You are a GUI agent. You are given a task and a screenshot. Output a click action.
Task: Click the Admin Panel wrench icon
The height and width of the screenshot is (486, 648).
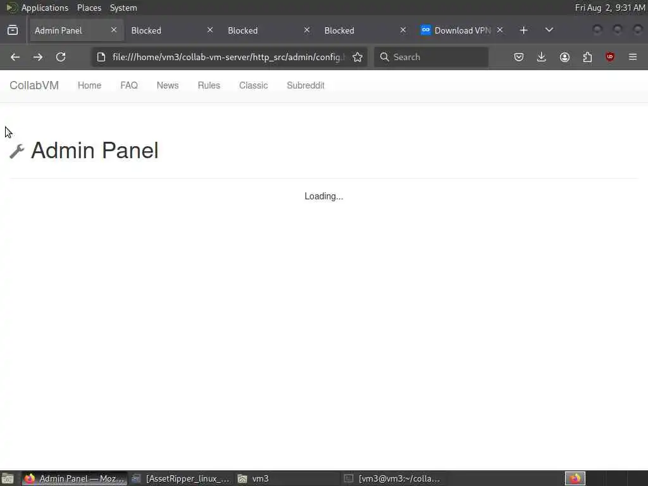point(17,151)
